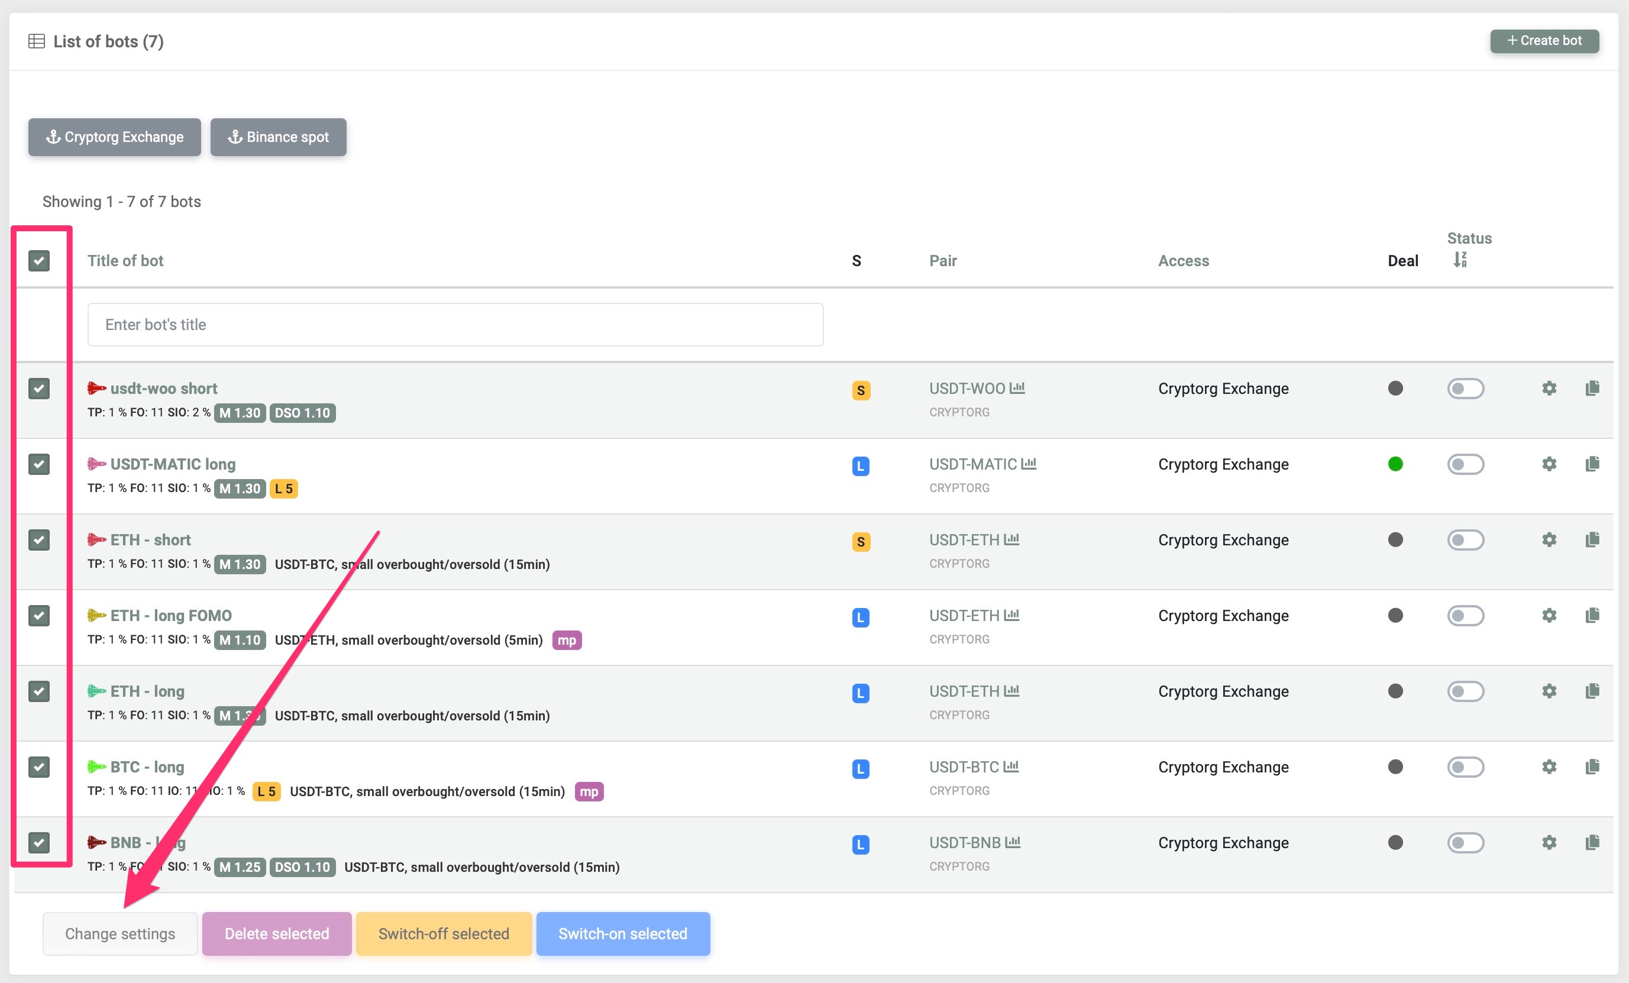1629x983 pixels.
Task: Click Switch-on selected button
Action: tap(623, 933)
